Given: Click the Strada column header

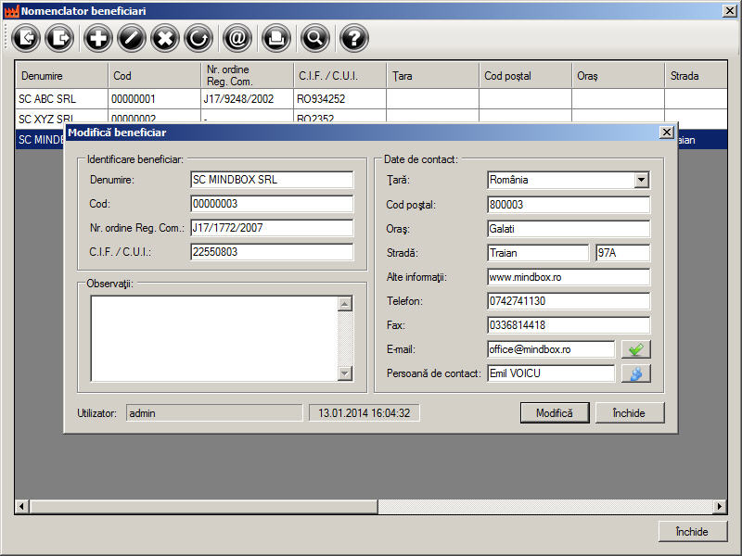Looking at the screenshot, I should coord(696,76).
